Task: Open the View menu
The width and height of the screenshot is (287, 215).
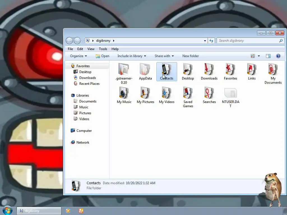Action: pos(91,49)
